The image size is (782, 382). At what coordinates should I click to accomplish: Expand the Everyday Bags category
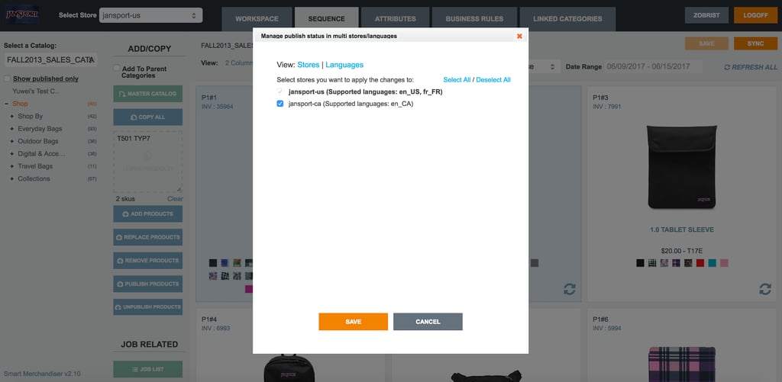point(12,129)
